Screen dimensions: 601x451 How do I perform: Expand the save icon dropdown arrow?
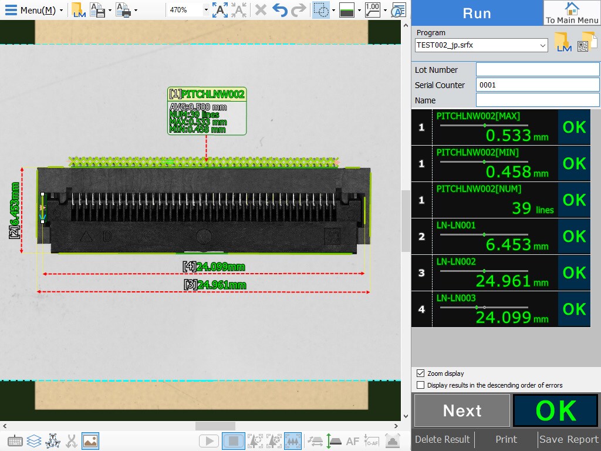110,10
